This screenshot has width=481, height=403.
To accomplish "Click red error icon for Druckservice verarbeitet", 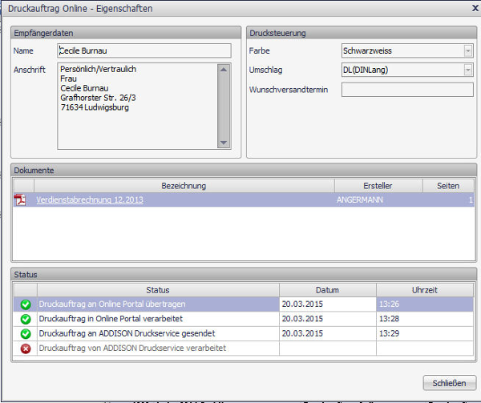I will (x=26, y=349).
